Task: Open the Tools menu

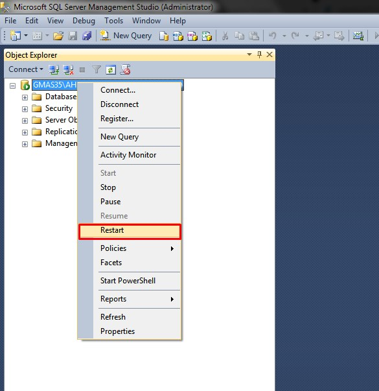Action: point(113,21)
